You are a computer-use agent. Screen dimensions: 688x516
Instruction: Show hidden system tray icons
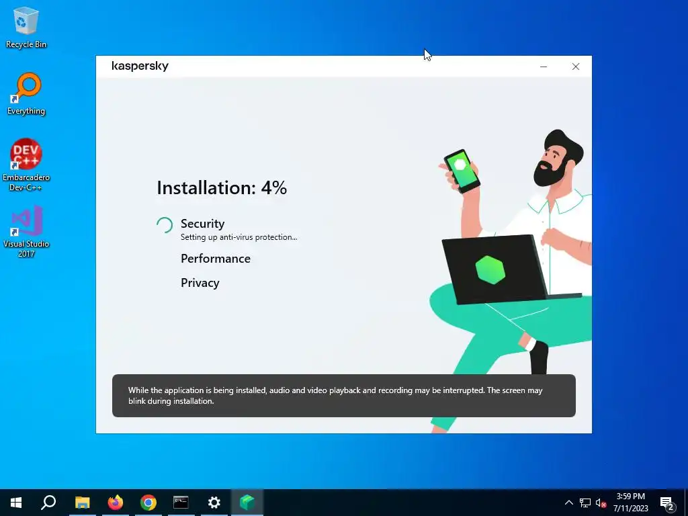[568, 503]
